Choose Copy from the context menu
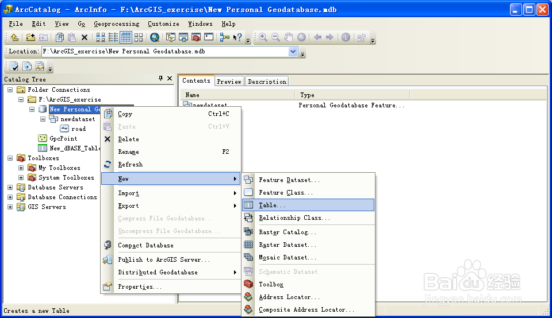The height and width of the screenshot is (318, 552). click(x=171, y=114)
